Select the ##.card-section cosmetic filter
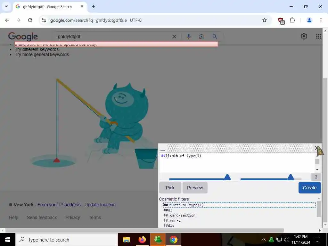This screenshot has width=328, height=246. click(x=179, y=215)
